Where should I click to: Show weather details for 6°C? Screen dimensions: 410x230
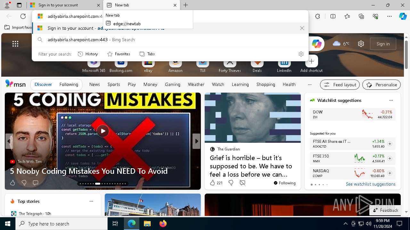coord(341,44)
